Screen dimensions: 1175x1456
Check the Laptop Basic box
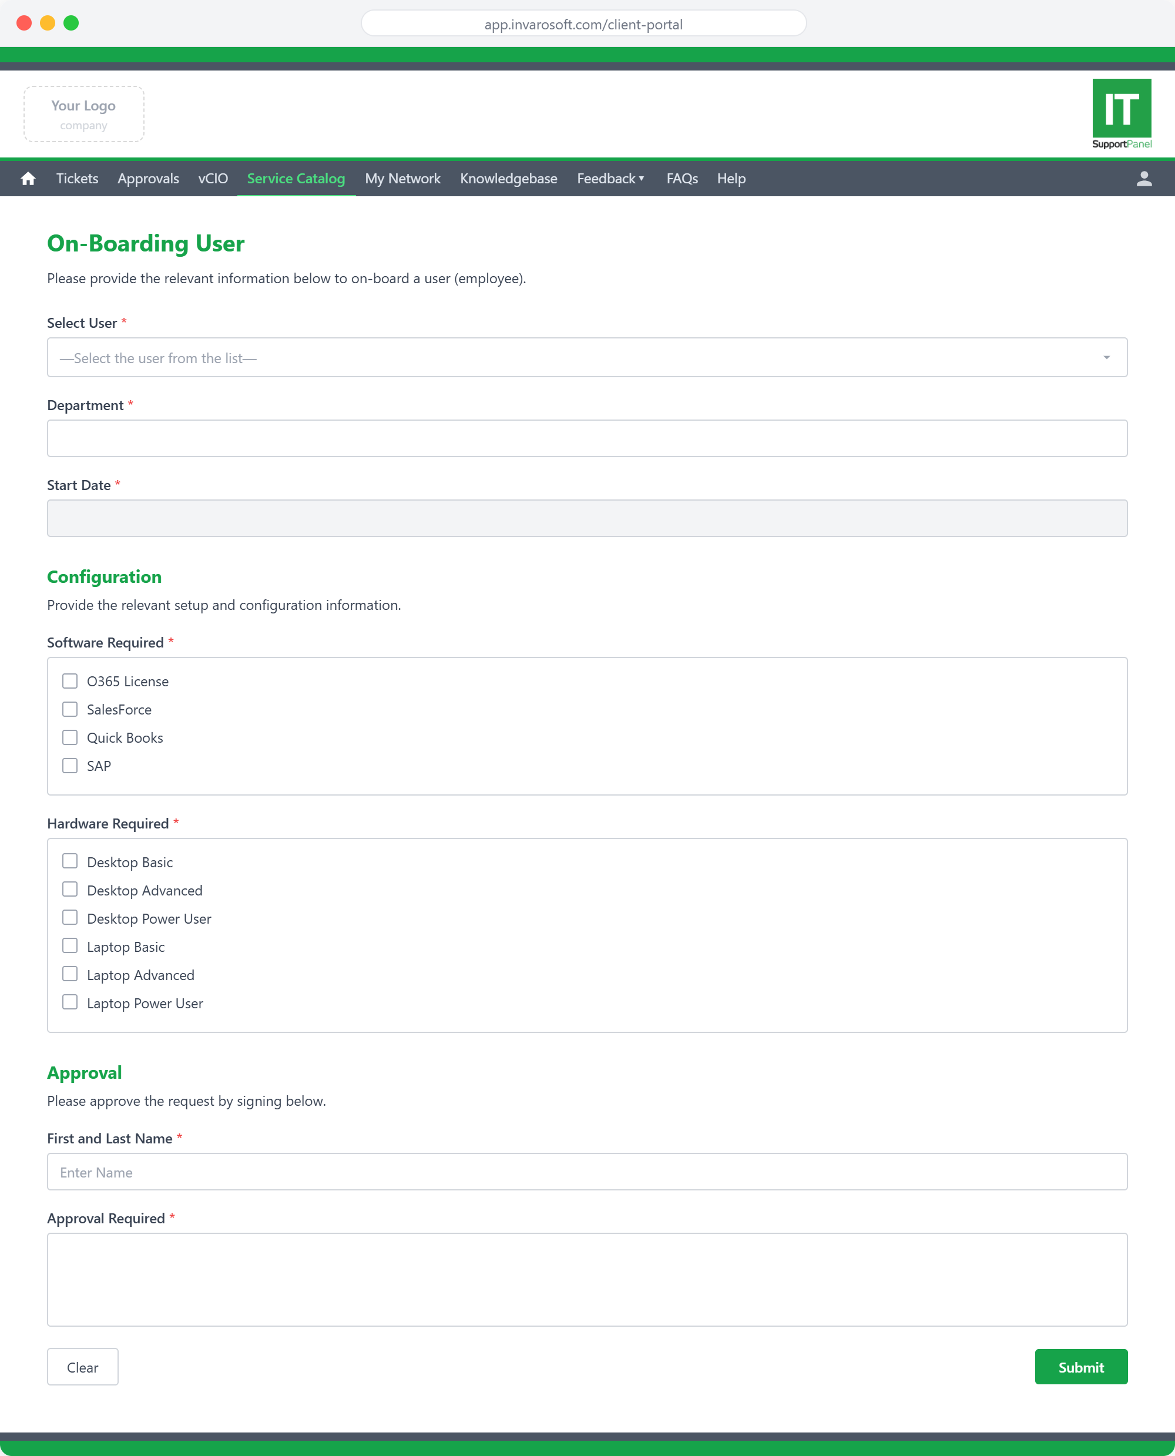coord(70,945)
